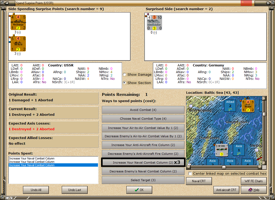The height and width of the screenshot is (200, 275).
Task: Click the map scroll up arrow
Action: click(264, 98)
